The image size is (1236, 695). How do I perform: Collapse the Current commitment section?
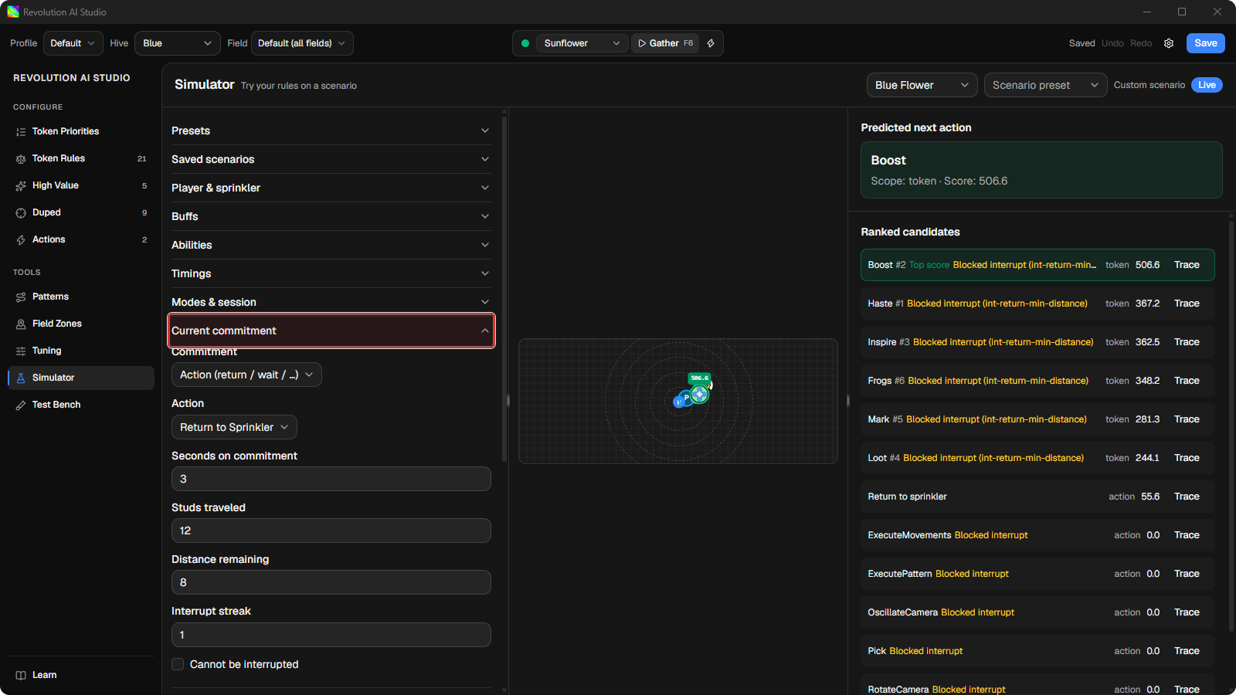[x=331, y=331]
